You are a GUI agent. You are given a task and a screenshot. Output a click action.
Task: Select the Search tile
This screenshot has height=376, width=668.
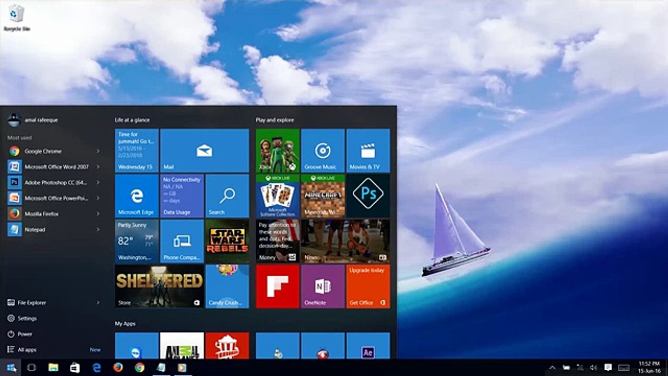[227, 196]
